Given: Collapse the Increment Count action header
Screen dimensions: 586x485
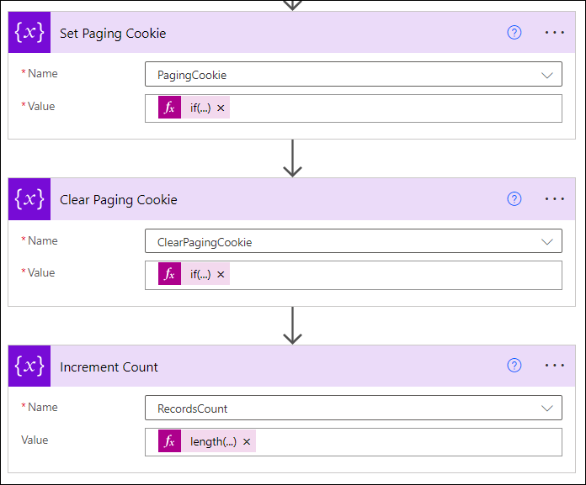Looking at the screenshot, I should [x=291, y=366].
